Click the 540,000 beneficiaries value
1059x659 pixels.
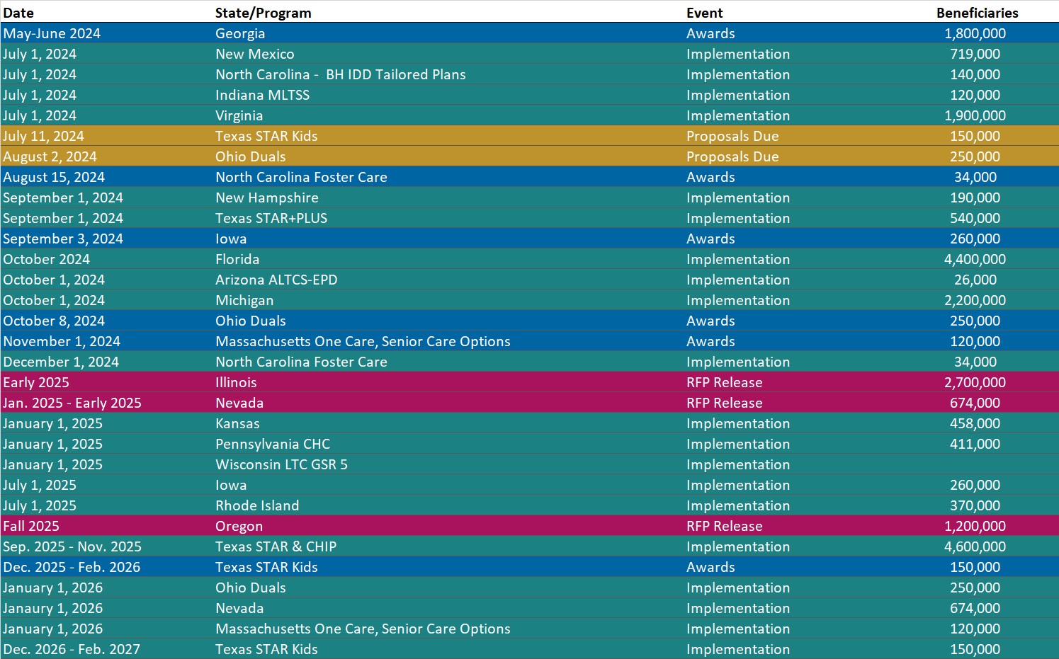[x=975, y=218]
